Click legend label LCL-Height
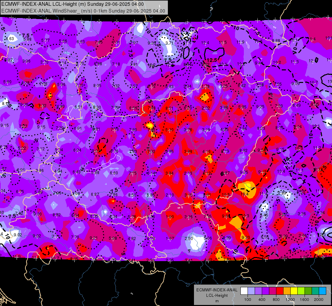The width and height of the screenshot is (332, 306). click(x=217, y=295)
